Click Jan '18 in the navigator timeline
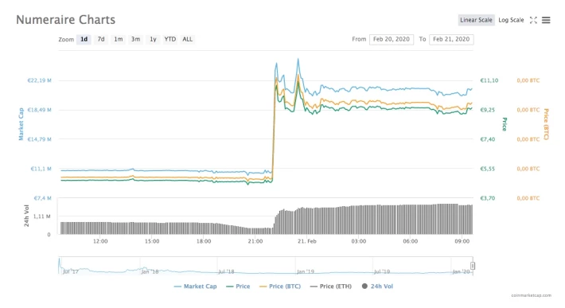This screenshot has height=308, width=565. click(x=150, y=271)
